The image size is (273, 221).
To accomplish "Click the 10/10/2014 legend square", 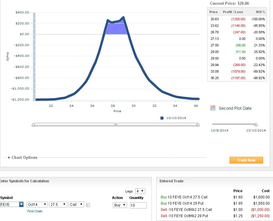I will (162, 118).
